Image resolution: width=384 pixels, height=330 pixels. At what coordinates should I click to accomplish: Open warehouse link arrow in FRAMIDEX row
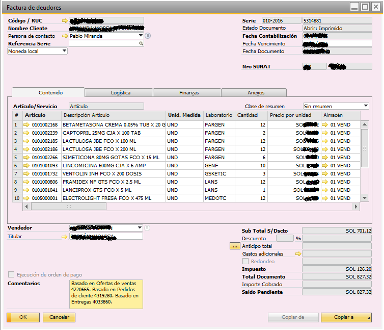[x=325, y=182]
